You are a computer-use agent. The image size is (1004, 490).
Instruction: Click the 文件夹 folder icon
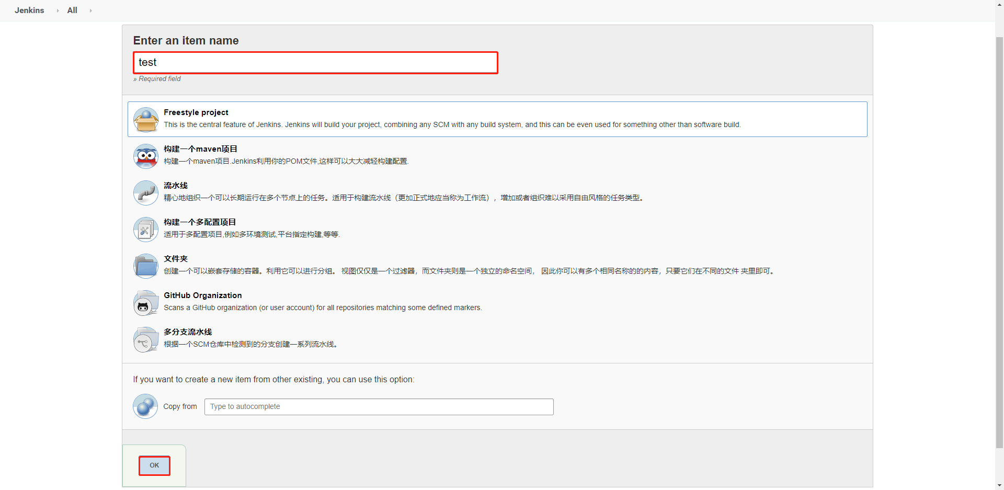coord(146,266)
